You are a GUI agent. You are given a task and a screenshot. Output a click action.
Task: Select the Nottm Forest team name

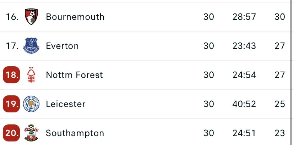(x=74, y=75)
